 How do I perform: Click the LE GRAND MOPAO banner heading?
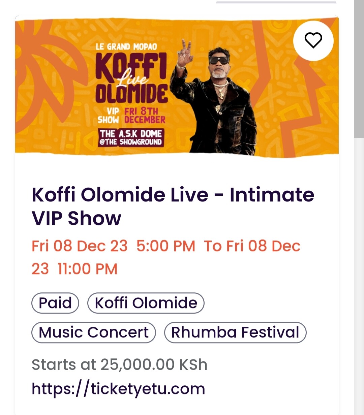point(126,46)
